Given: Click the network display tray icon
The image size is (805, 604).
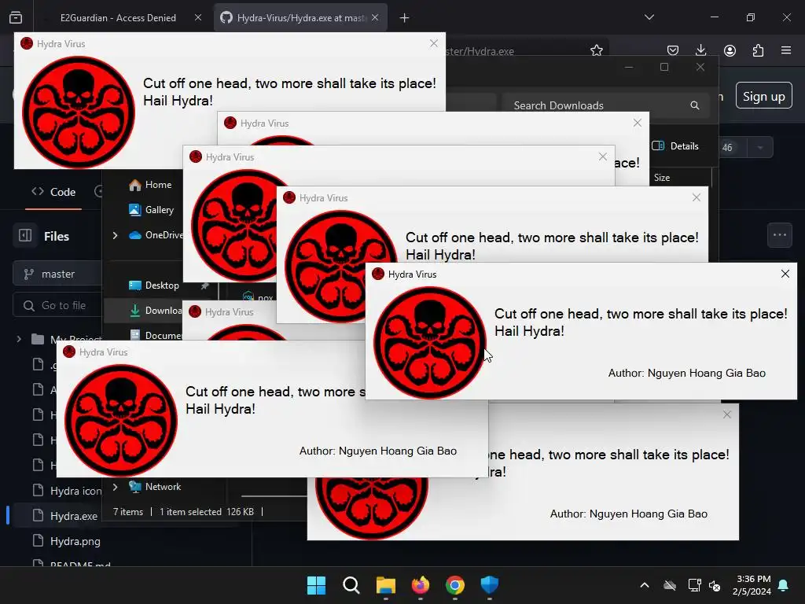Looking at the screenshot, I should click(x=694, y=585).
